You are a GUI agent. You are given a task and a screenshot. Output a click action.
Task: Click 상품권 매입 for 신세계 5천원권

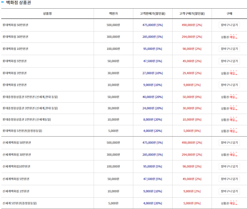(229, 203)
